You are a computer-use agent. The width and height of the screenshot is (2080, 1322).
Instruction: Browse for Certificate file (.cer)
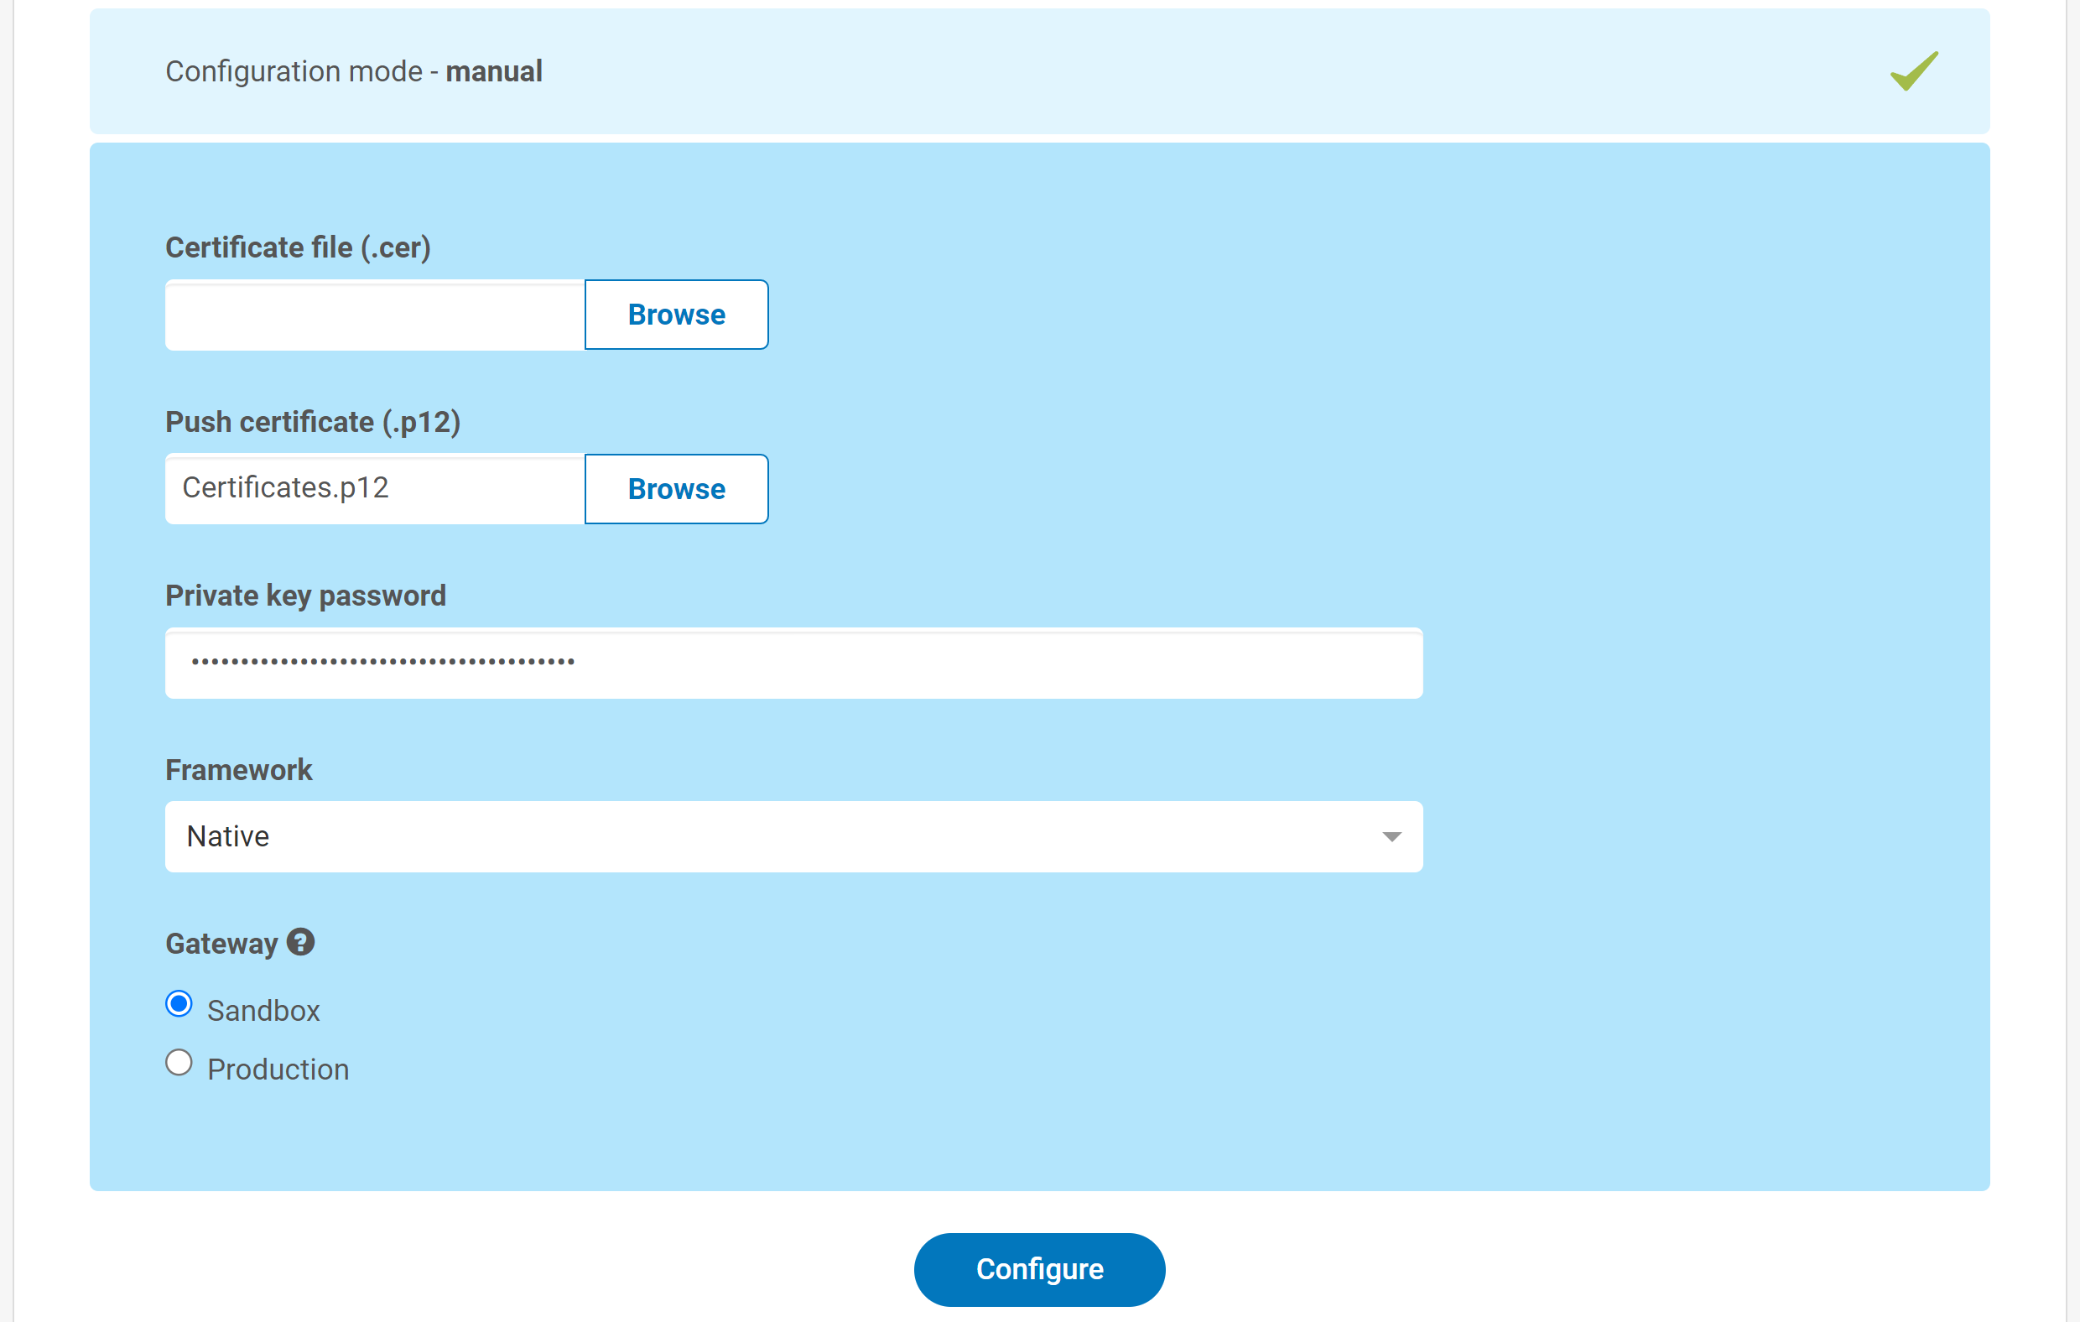pyautogui.click(x=676, y=315)
